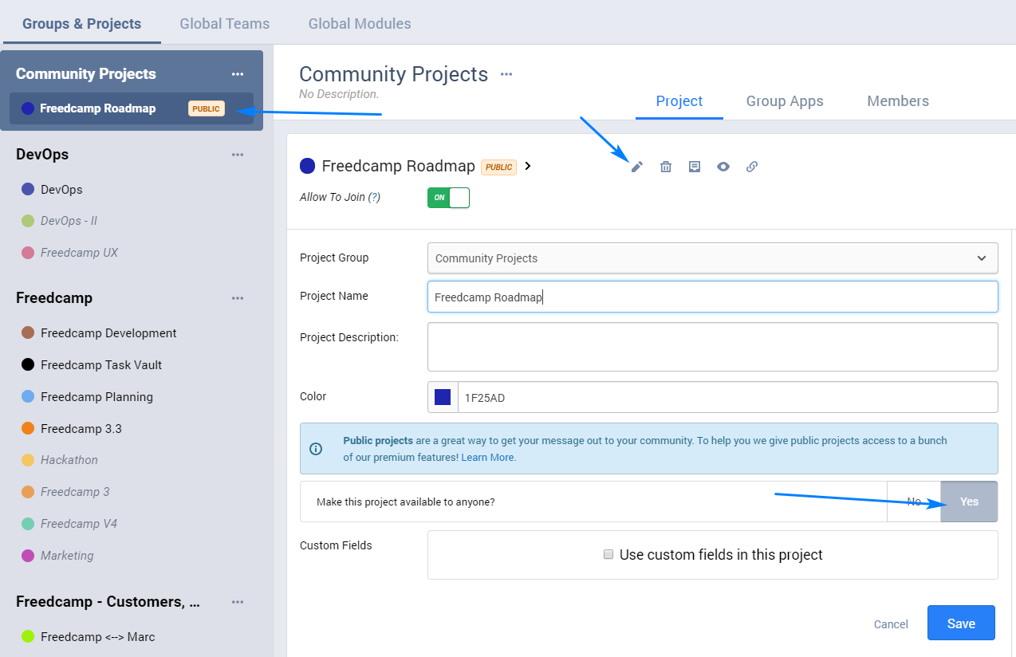Image resolution: width=1016 pixels, height=657 pixels.
Task: Open Freedcamp group ellipsis menu in sidebar
Action: click(x=238, y=298)
